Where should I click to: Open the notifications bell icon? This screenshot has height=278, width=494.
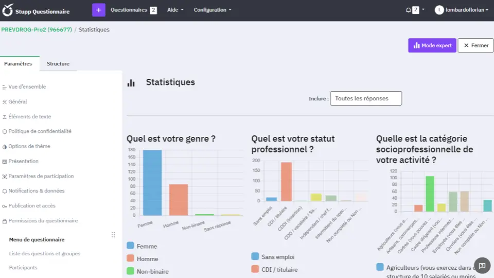[409, 10]
